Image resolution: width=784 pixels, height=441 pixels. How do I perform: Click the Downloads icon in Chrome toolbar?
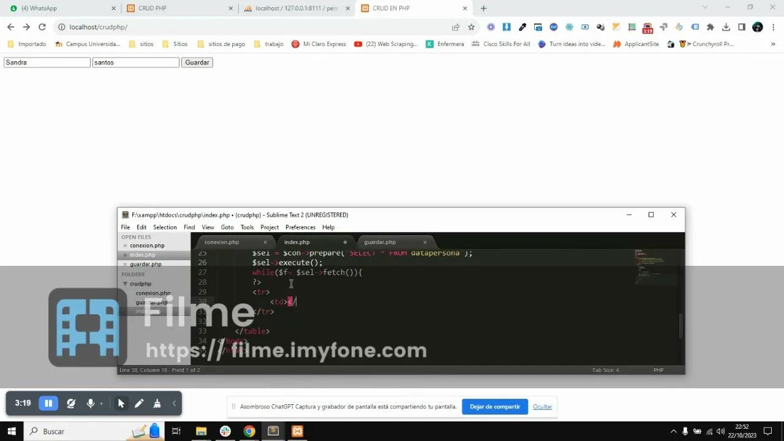click(x=726, y=27)
